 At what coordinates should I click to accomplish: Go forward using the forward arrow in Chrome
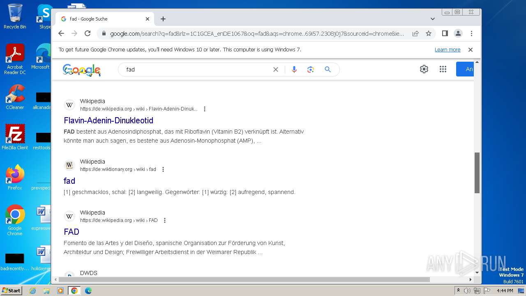pyautogui.click(x=74, y=33)
